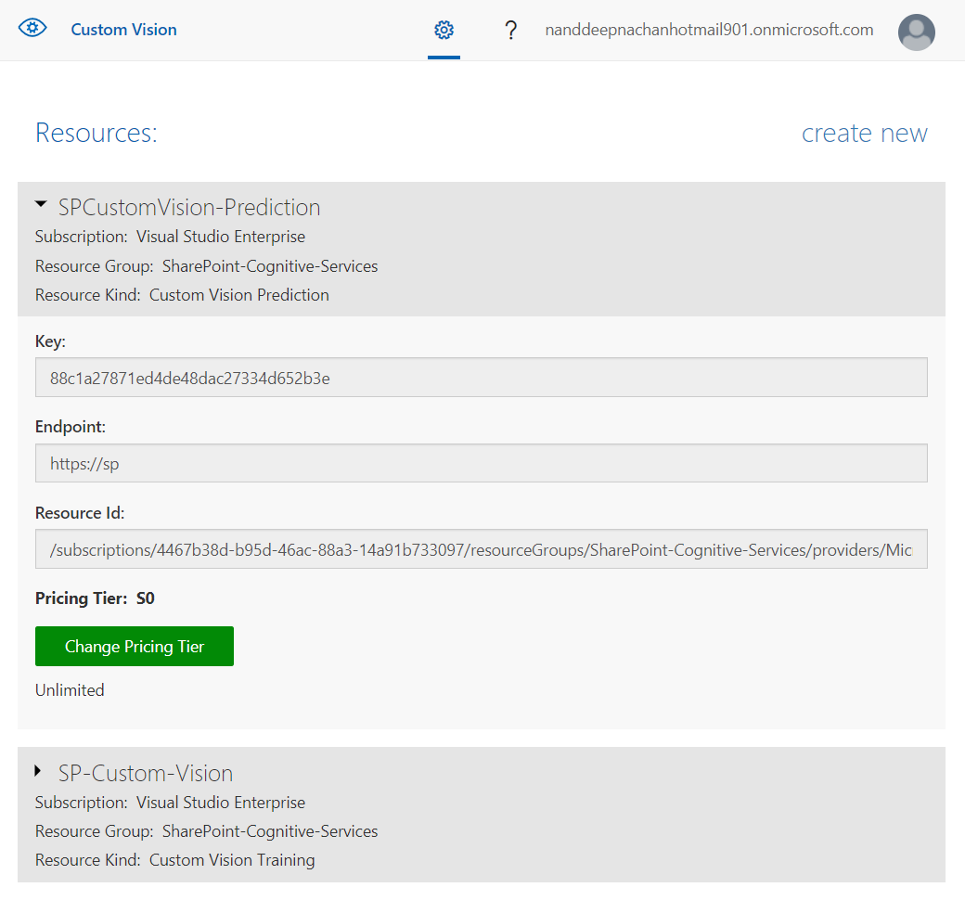Click the SP-Custom-Vision resource title

pyautogui.click(x=146, y=773)
